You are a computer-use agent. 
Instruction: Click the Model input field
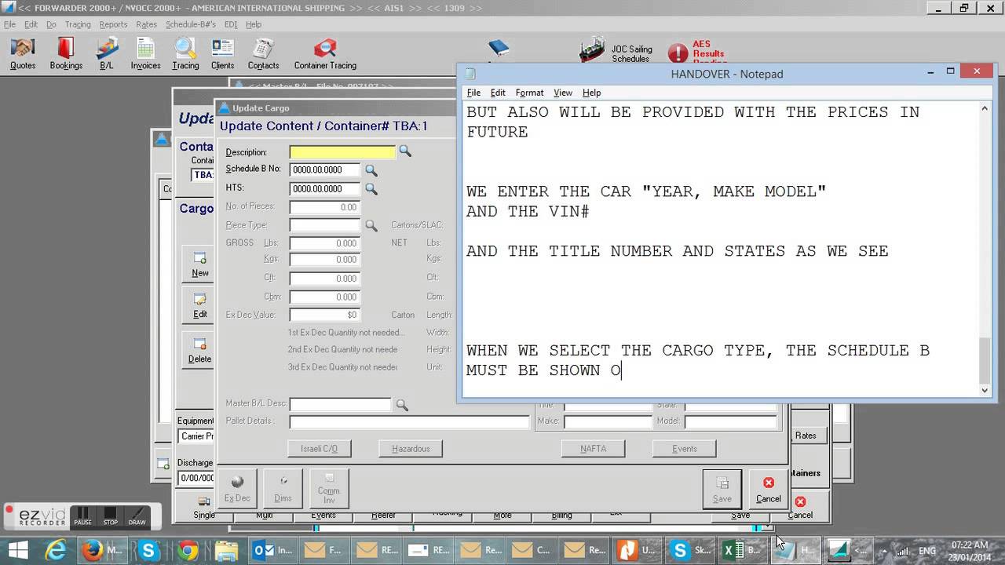click(x=730, y=422)
